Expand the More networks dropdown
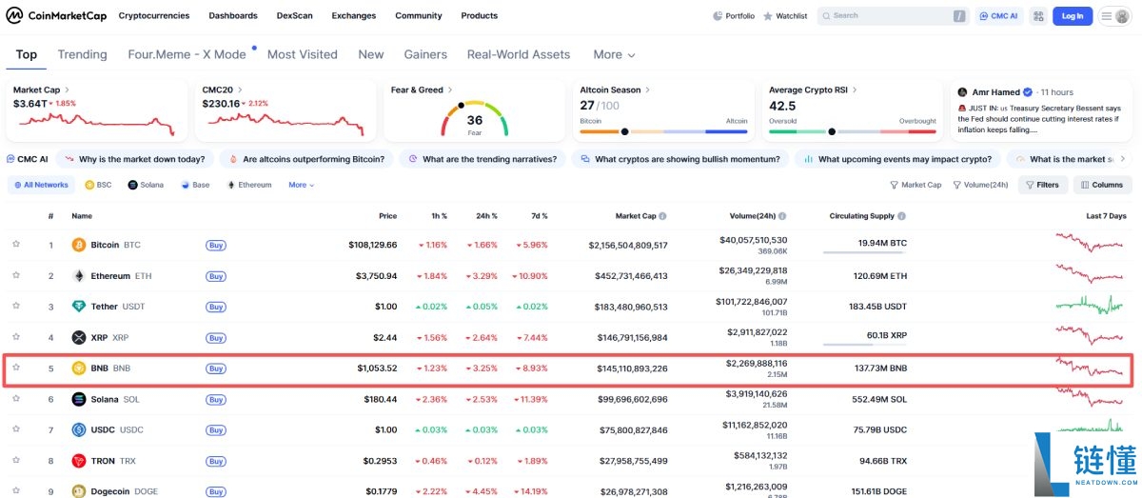The image size is (1142, 498). click(302, 185)
